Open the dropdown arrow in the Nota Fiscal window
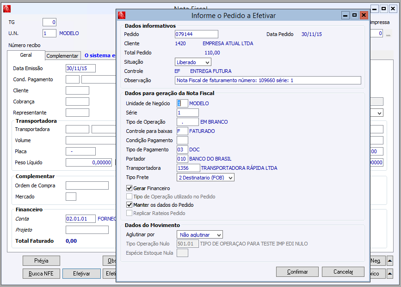Viewport: 401px width, 287px height. click(380, 113)
